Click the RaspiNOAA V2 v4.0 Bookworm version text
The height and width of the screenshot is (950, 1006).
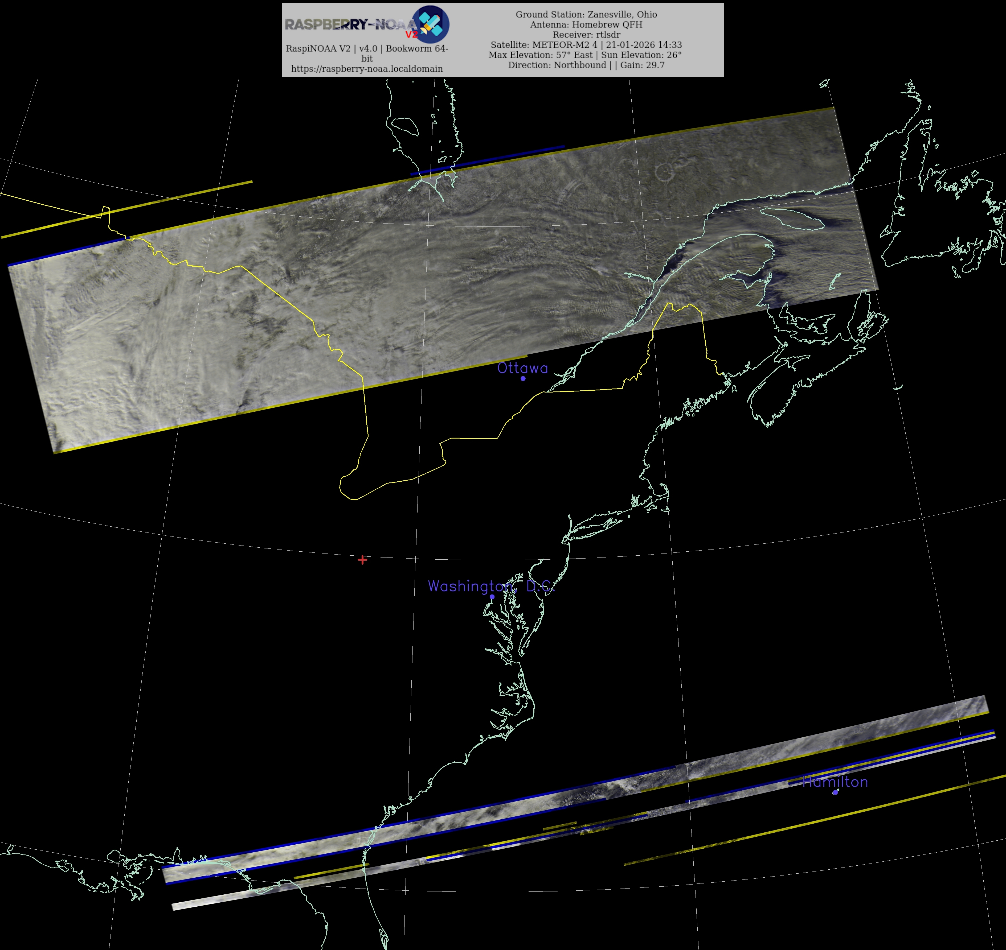[x=367, y=49]
